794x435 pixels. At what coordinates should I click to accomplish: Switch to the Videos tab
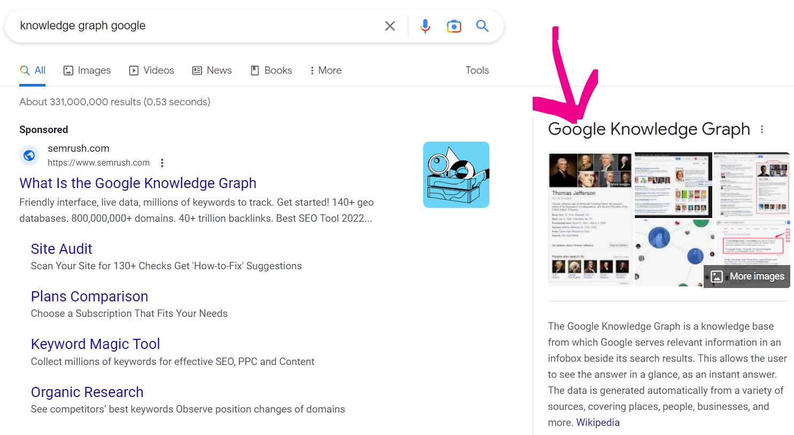click(152, 71)
